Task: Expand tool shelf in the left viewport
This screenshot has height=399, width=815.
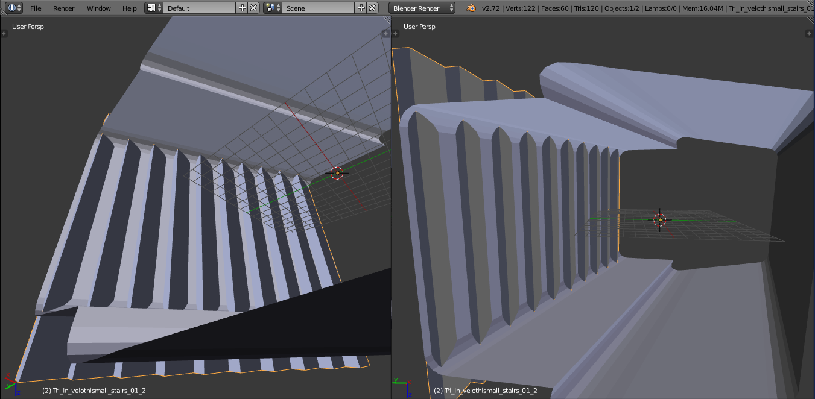Action: [x=4, y=33]
